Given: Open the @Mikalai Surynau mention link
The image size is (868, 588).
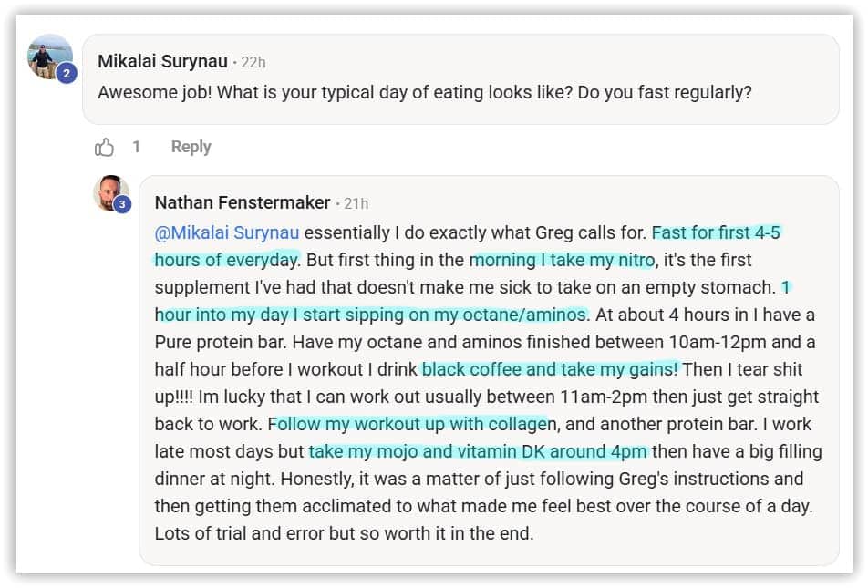Looking at the screenshot, I should [x=227, y=232].
